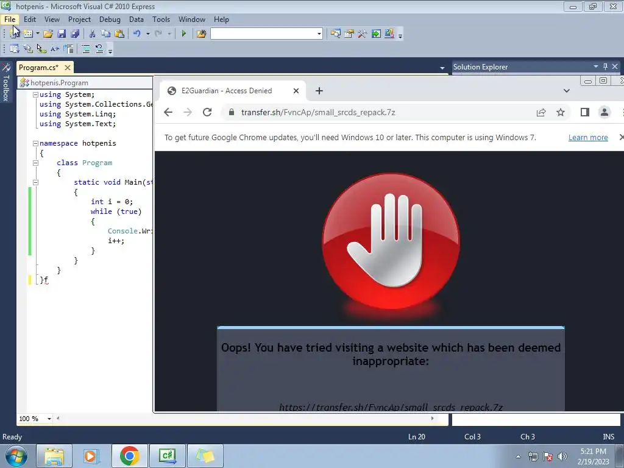Click the Undo arrow icon

137,34
